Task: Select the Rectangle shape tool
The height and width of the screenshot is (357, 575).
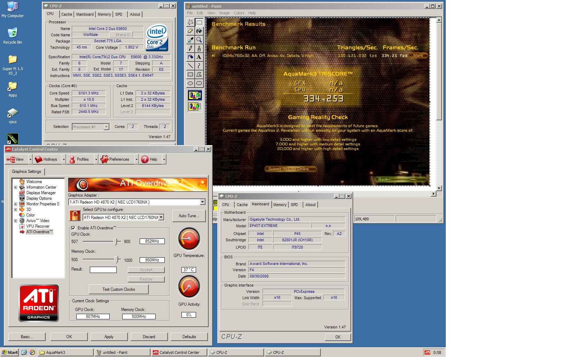Action: 190,74
